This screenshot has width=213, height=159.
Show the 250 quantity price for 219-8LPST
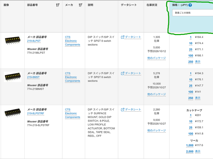pos(198,62)
